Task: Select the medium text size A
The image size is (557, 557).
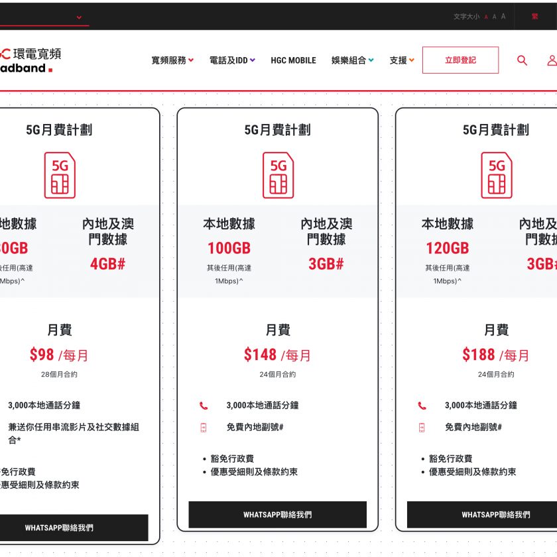Action: click(x=495, y=17)
